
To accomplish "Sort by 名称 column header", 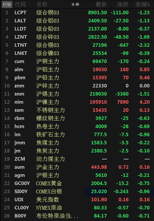I will pyautogui.click(x=42, y=5).
